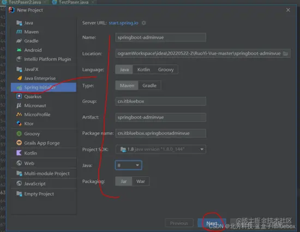This screenshot has height=232, width=300.
Task: Select the Maven project type icon in sidebar
Action: click(x=19, y=32)
